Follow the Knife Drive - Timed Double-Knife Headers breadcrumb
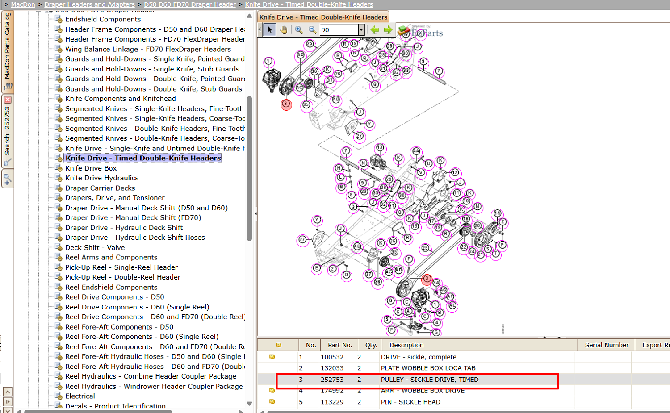 309,4
